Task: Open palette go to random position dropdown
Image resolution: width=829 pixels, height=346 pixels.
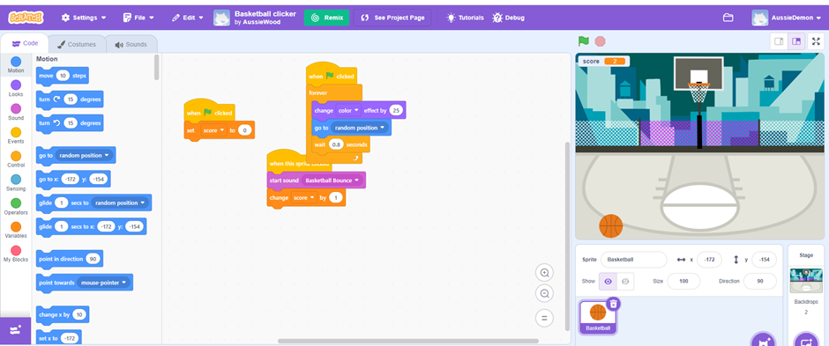Action: point(84,156)
